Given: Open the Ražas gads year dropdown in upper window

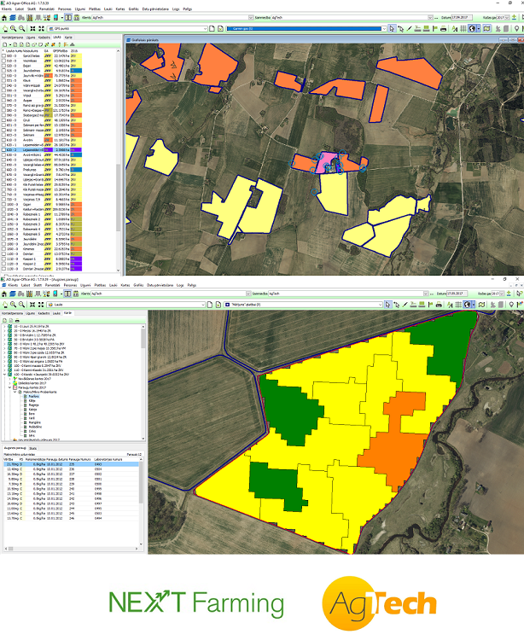Looking at the screenshot, I should (x=507, y=18).
